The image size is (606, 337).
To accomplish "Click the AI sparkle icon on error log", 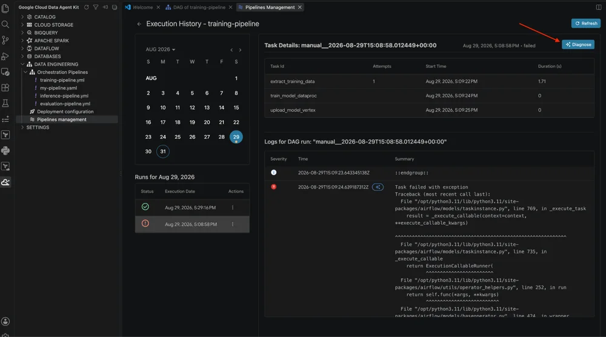I will pyautogui.click(x=378, y=187).
